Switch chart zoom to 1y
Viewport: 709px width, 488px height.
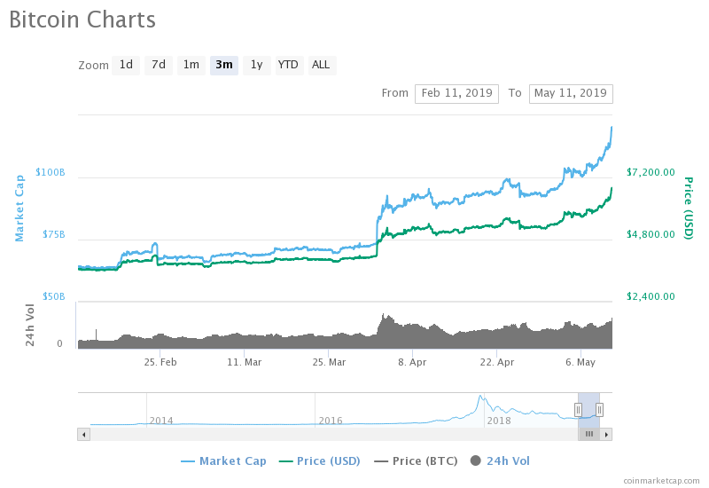pyautogui.click(x=257, y=65)
